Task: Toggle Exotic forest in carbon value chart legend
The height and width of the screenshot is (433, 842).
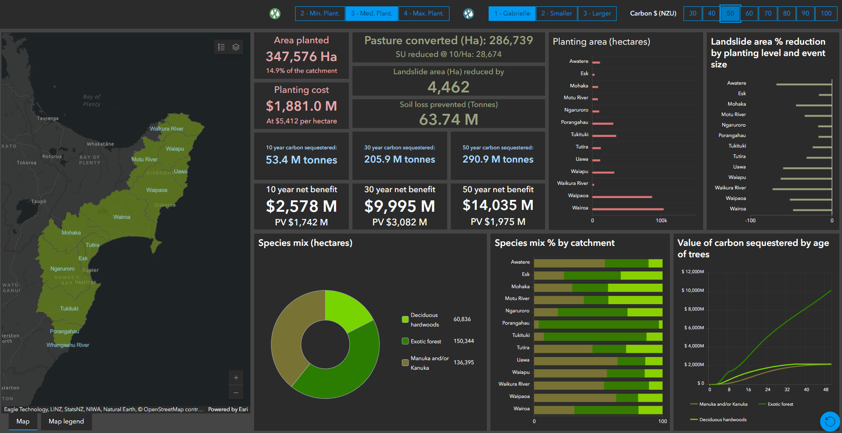Action: click(x=776, y=404)
